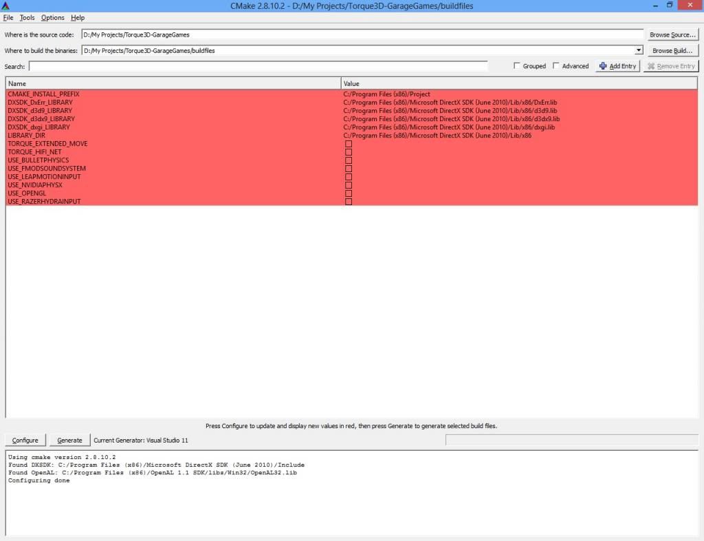Image resolution: width=704 pixels, height=541 pixels.
Task: Open the File menu
Action: click(8, 17)
